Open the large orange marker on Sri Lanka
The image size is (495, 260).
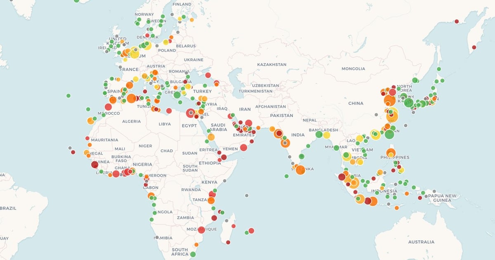pyautogui.click(x=300, y=170)
